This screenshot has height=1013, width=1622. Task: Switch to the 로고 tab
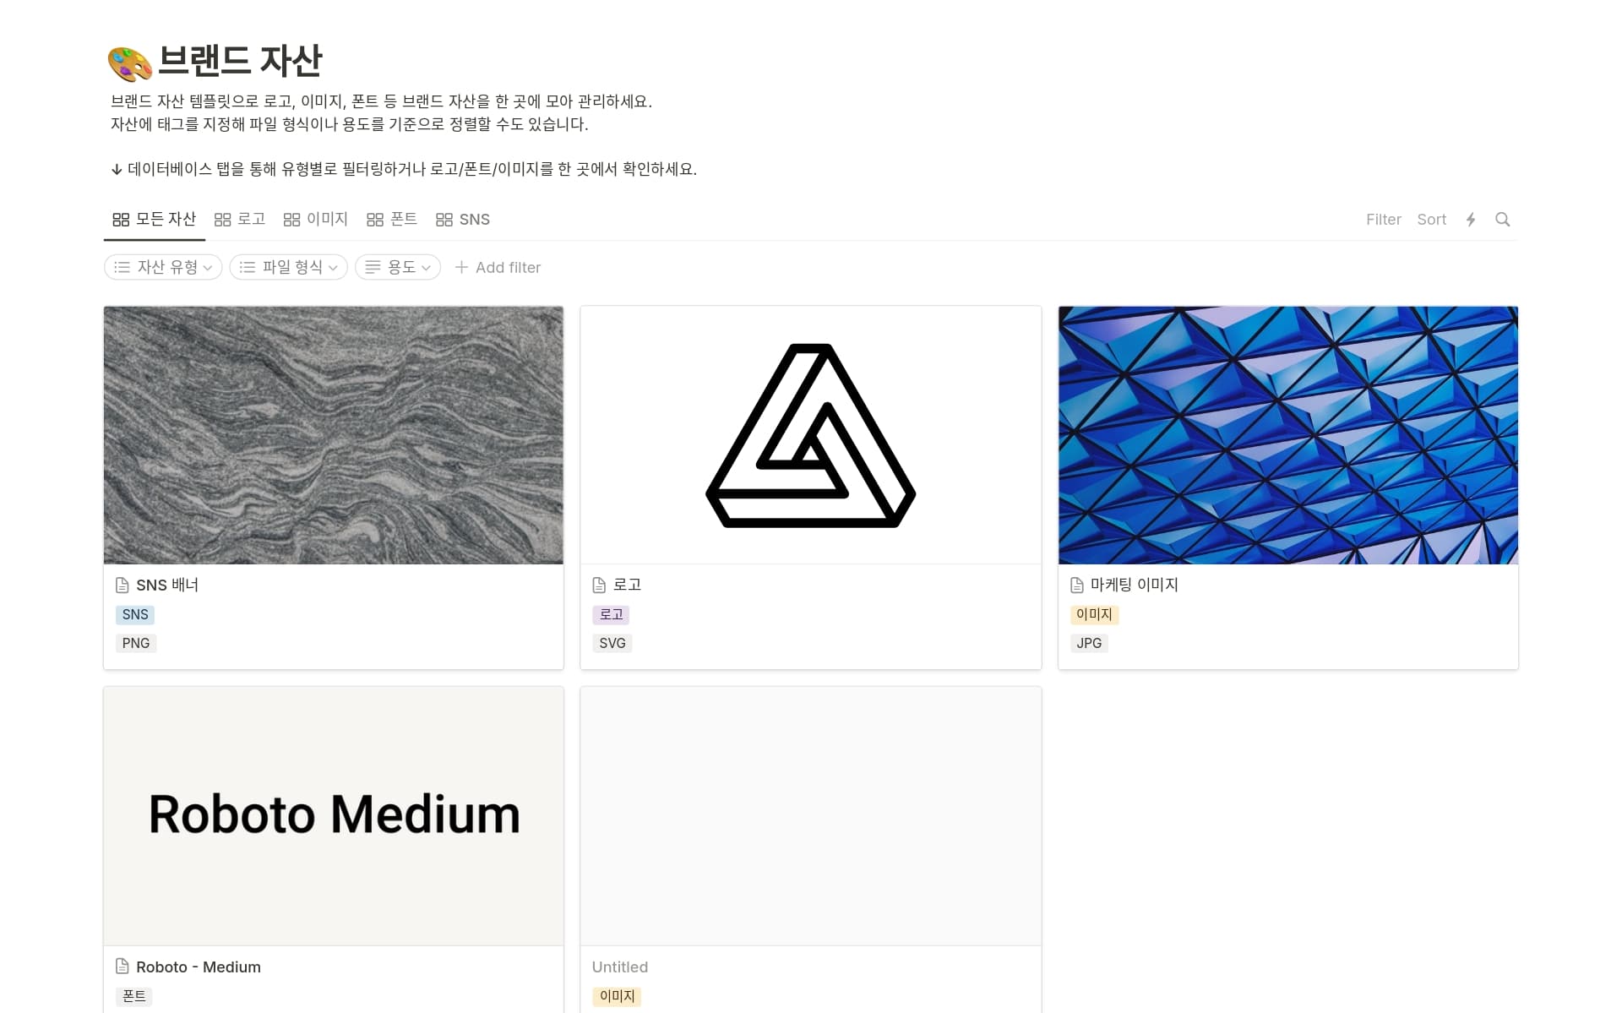(240, 220)
